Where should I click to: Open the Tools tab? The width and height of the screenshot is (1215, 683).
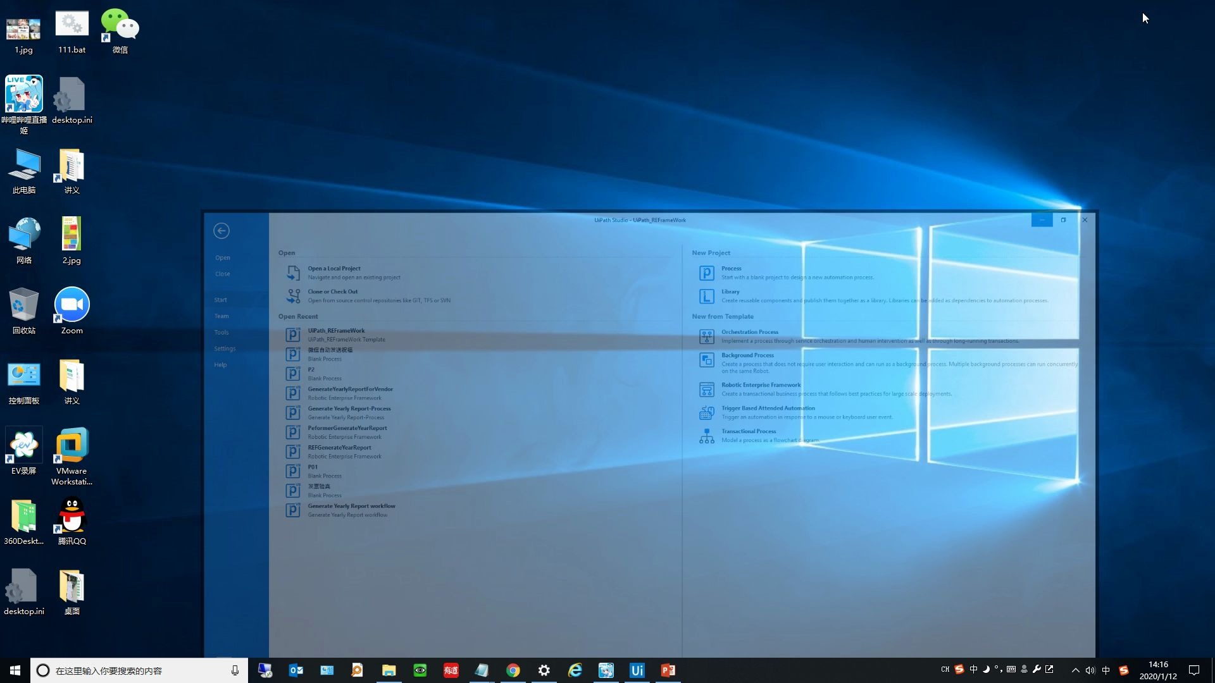click(x=221, y=333)
